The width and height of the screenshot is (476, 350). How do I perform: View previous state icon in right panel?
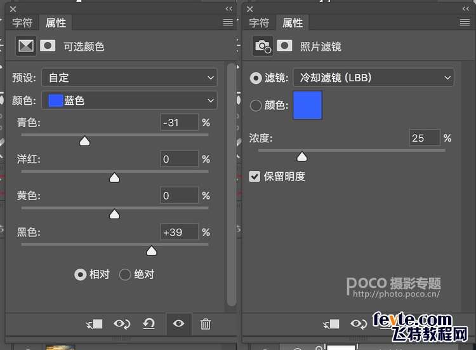point(359,324)
